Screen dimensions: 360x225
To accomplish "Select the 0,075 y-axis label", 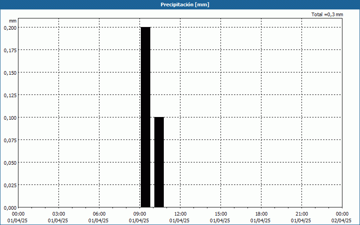I will point(10,140).
